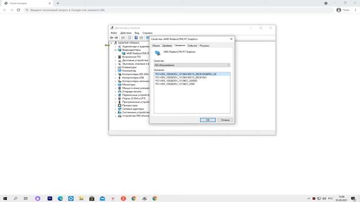Click the Chrome address bar

[179, 10]
